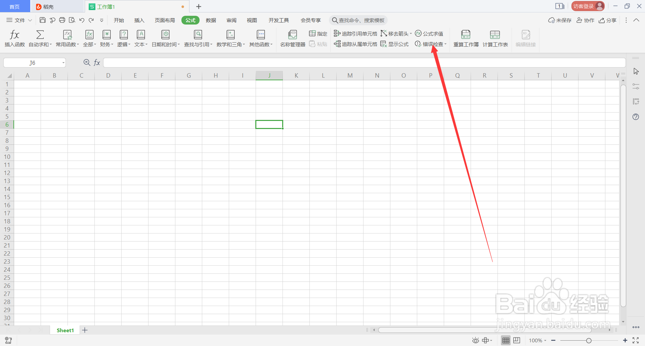The width and height of the screenshot is (645, 346).
Task: Click the zoom in plus button
Action: 625,341
